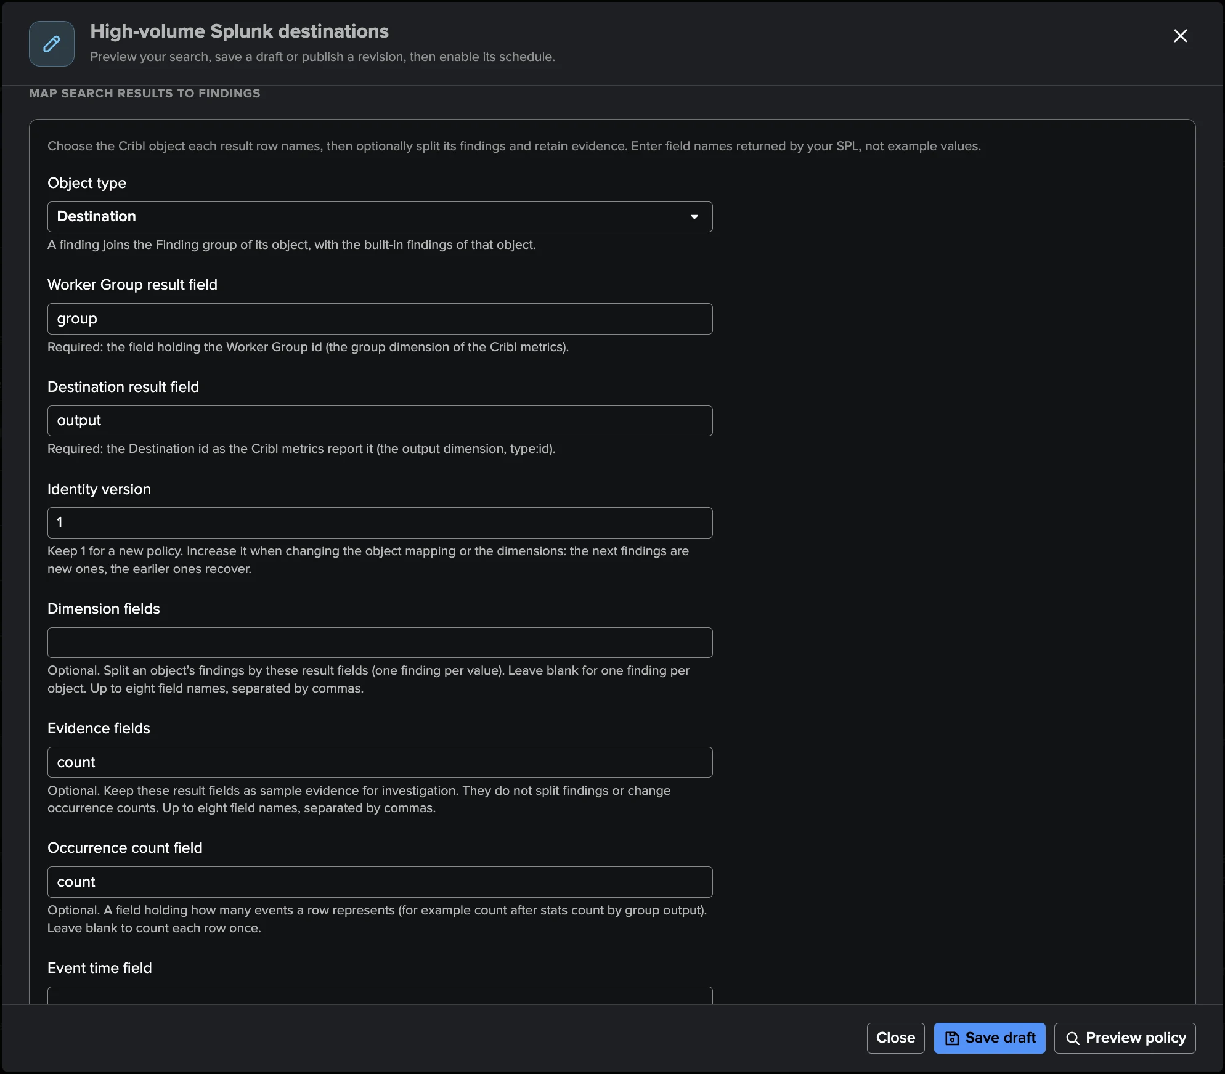Click the 'Optional. Split an object's findings' hint

(368, 679)
